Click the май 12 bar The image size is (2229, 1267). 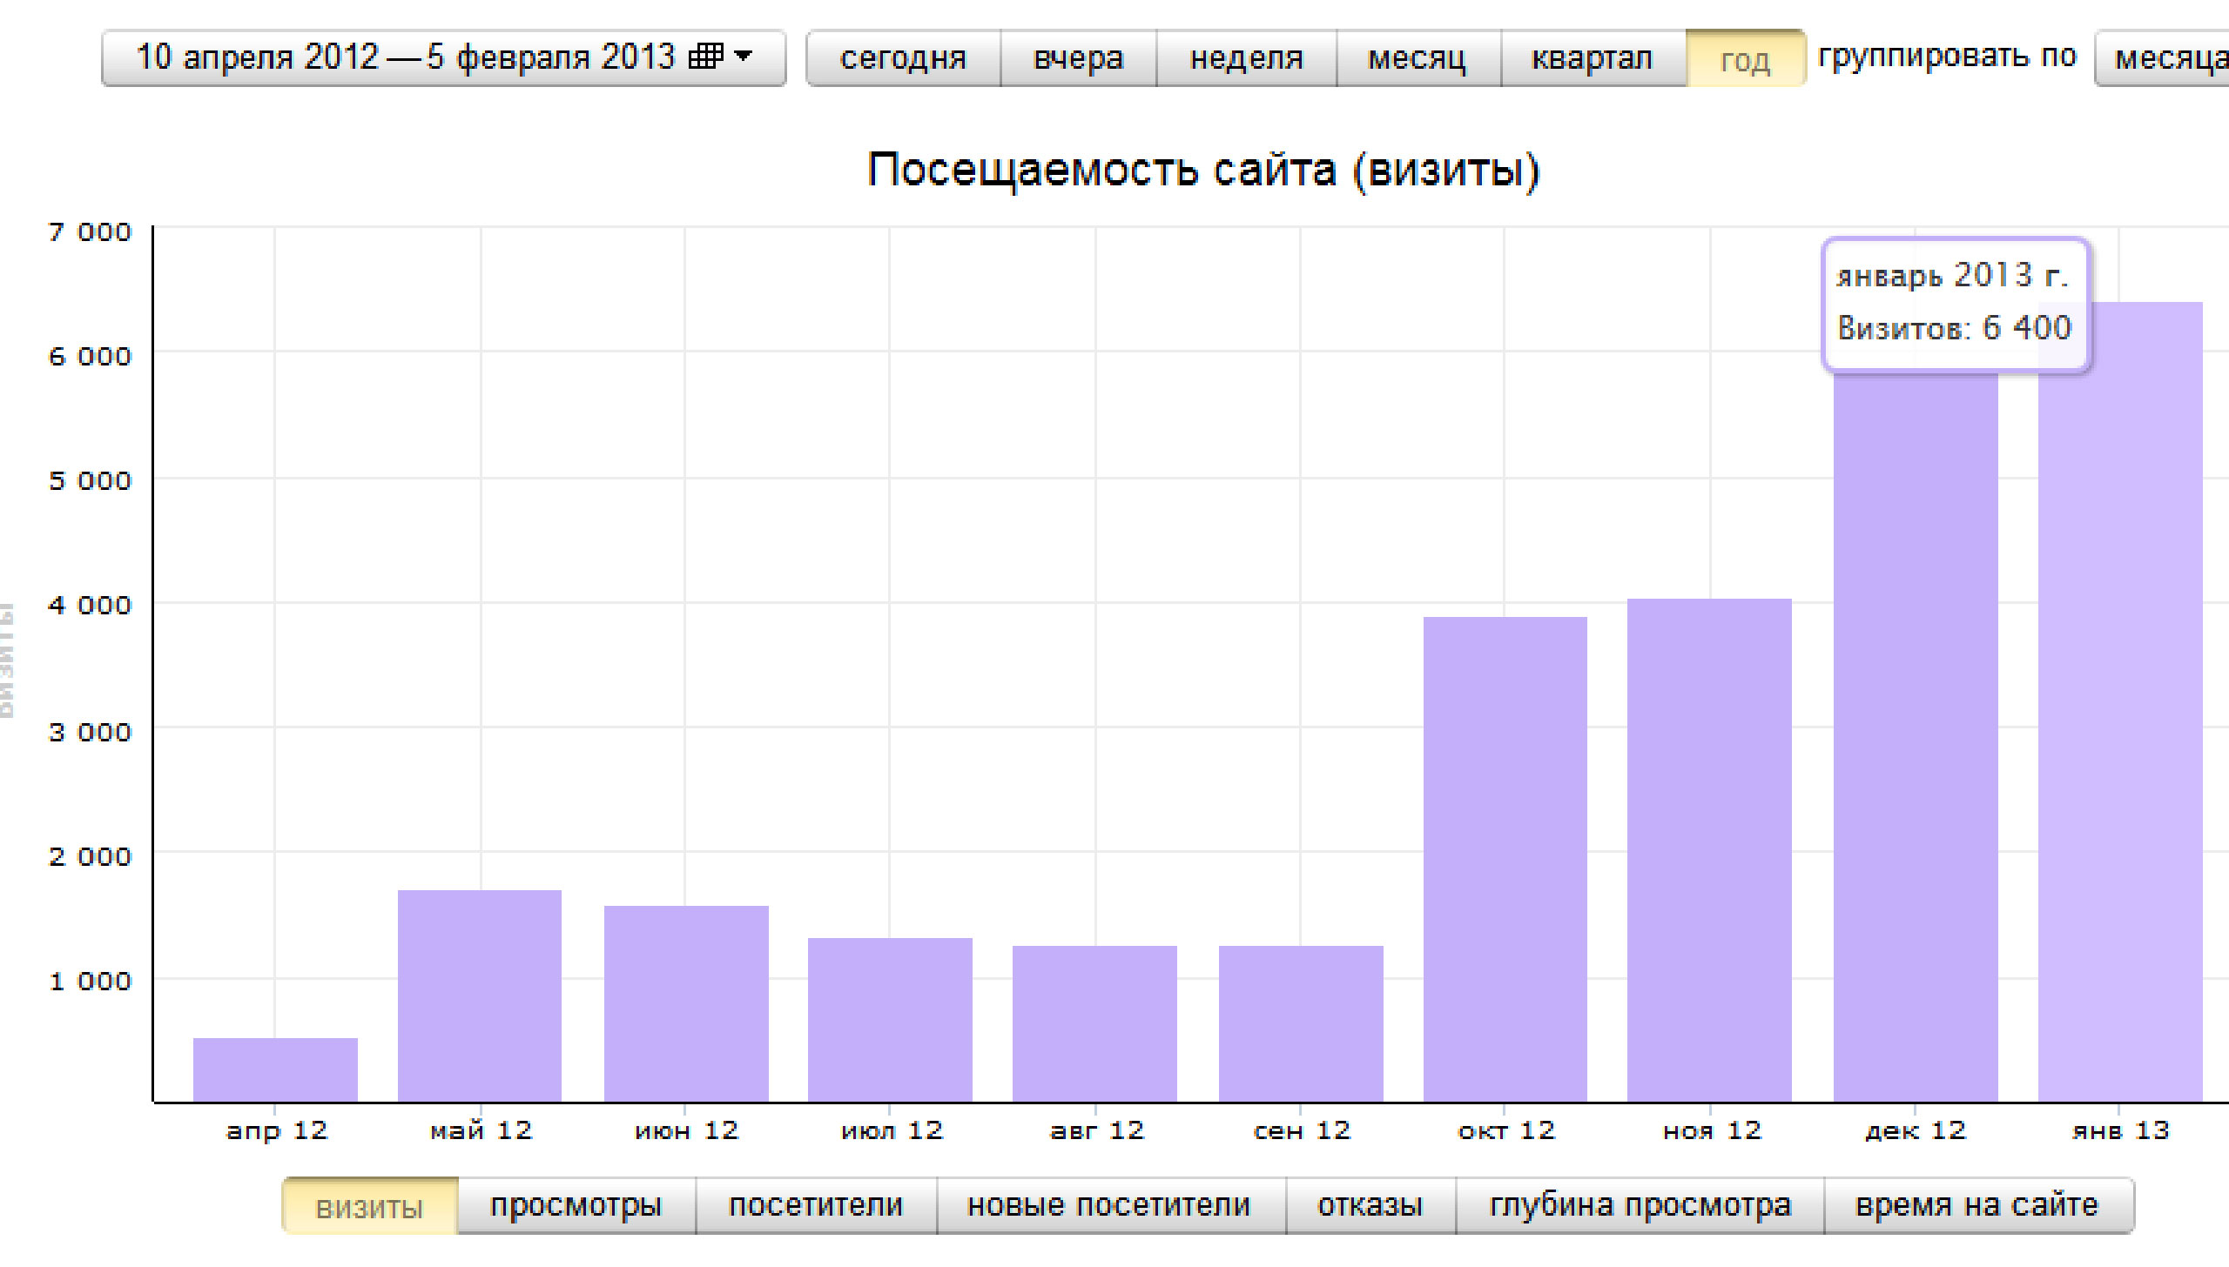coord(480,995)
